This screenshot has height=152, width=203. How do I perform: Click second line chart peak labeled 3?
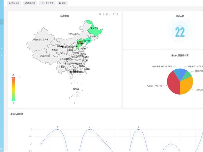90,129
